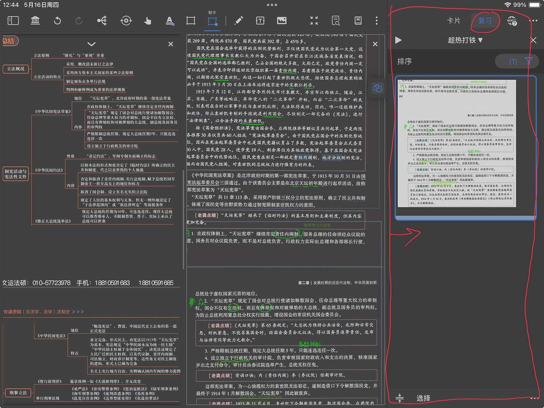The height and width of the screenshot is (408, 544).
Task: Open the toolbar vertical dots menu
Action: coord(376,20)
